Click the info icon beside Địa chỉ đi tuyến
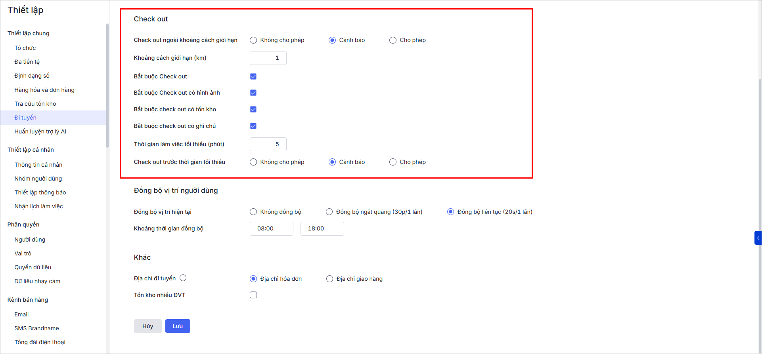The height and width of the screenshot is (354, 762). pyautogui.click(x=183, y=278)
